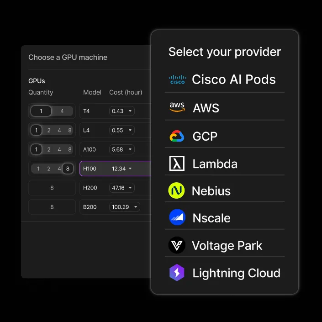Select the L4 model label
Viewport: 322px width, 322px height.
pos(86,130)
